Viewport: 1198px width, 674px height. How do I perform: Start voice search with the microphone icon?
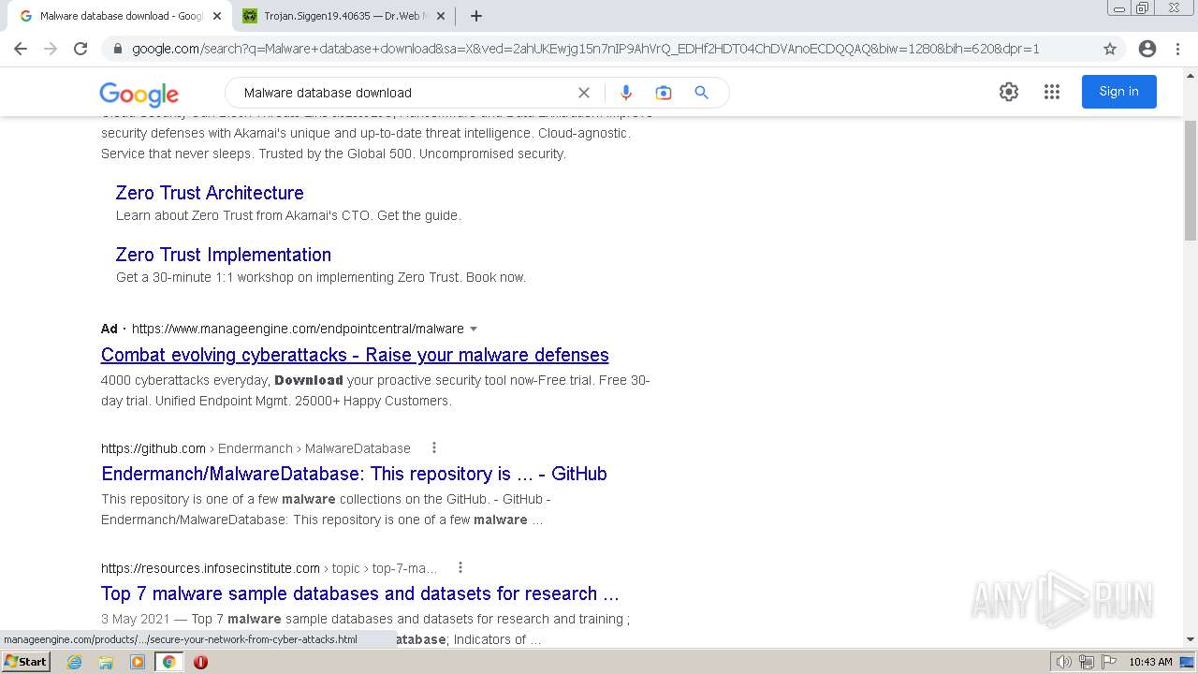click(626, 93)
